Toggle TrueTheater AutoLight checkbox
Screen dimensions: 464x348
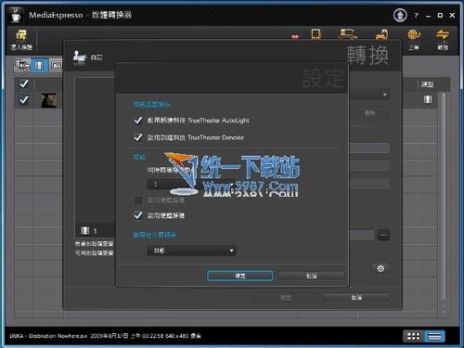pos(138,121)
